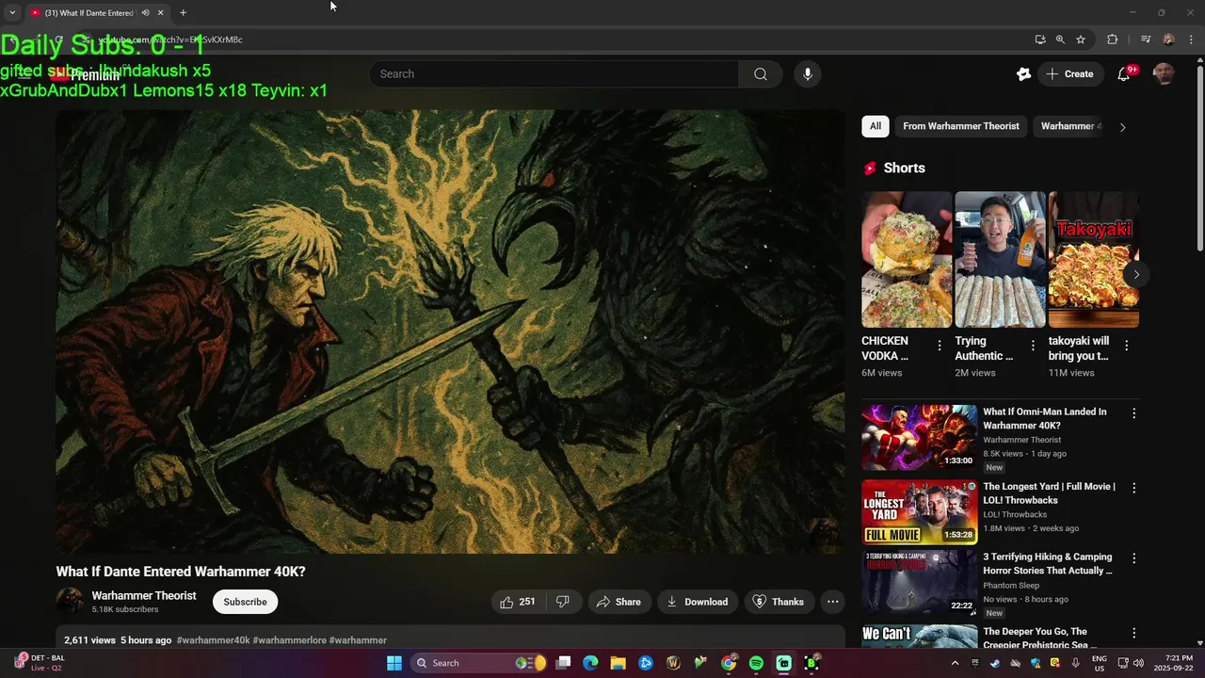Viewport: 1205px width, 678px height.
Task: Open The Longest Yard thumbnail
Action: click(920, 512)
